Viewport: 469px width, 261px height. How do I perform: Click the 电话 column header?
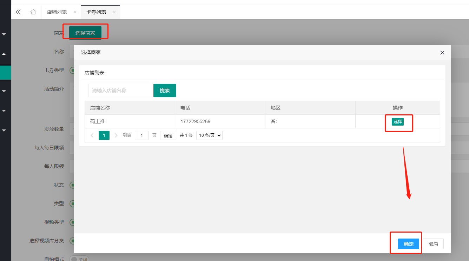click(220, 108)
